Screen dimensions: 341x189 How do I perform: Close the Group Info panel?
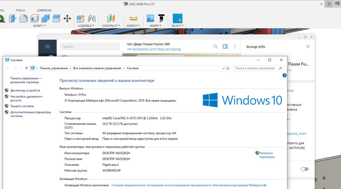click(x=308, y=47)
